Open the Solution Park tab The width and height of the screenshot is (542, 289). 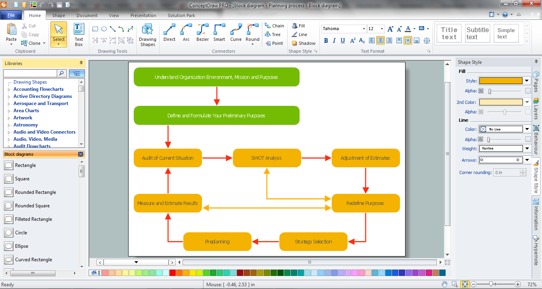coord(181,15)
